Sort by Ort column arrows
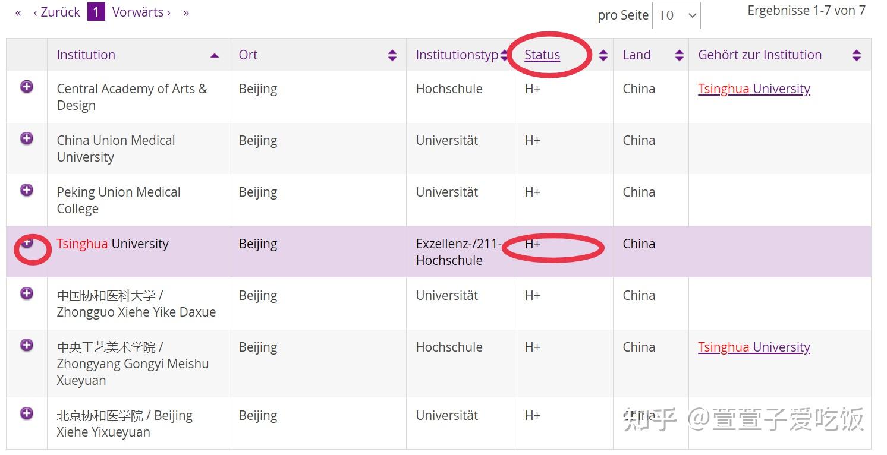This screenshot has height=455, width=887. click(x=392, y=55)
